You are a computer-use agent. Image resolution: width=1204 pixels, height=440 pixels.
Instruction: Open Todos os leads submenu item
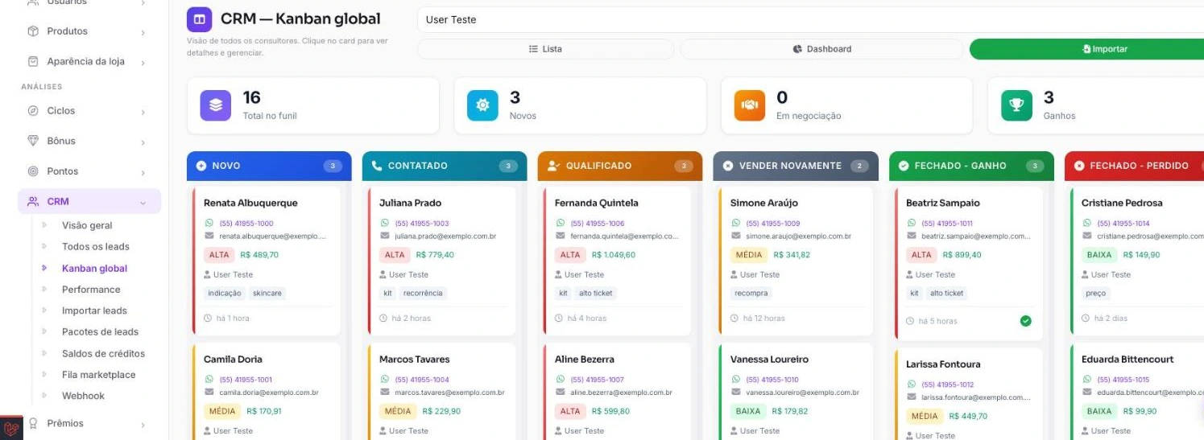pyautogui.click(x=96, y=247)
